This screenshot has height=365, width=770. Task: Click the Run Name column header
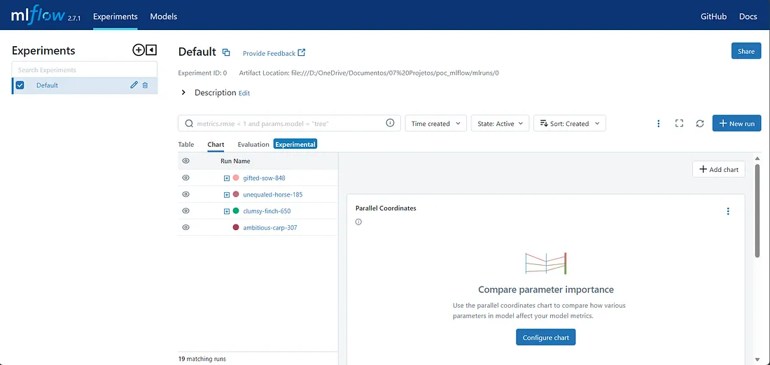click(235, 161)
